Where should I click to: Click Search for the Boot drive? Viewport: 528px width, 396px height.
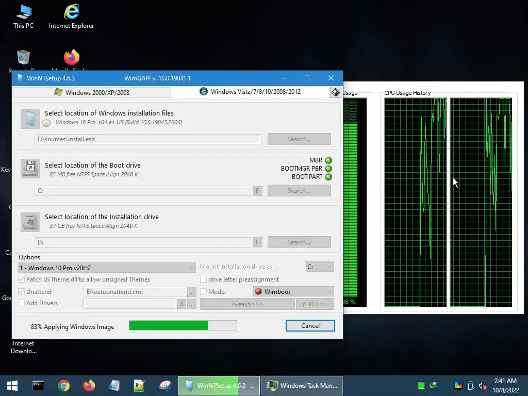tap(299, 191)
